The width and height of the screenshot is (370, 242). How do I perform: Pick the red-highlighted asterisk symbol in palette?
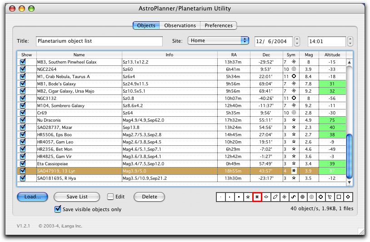tap(257, 197)
